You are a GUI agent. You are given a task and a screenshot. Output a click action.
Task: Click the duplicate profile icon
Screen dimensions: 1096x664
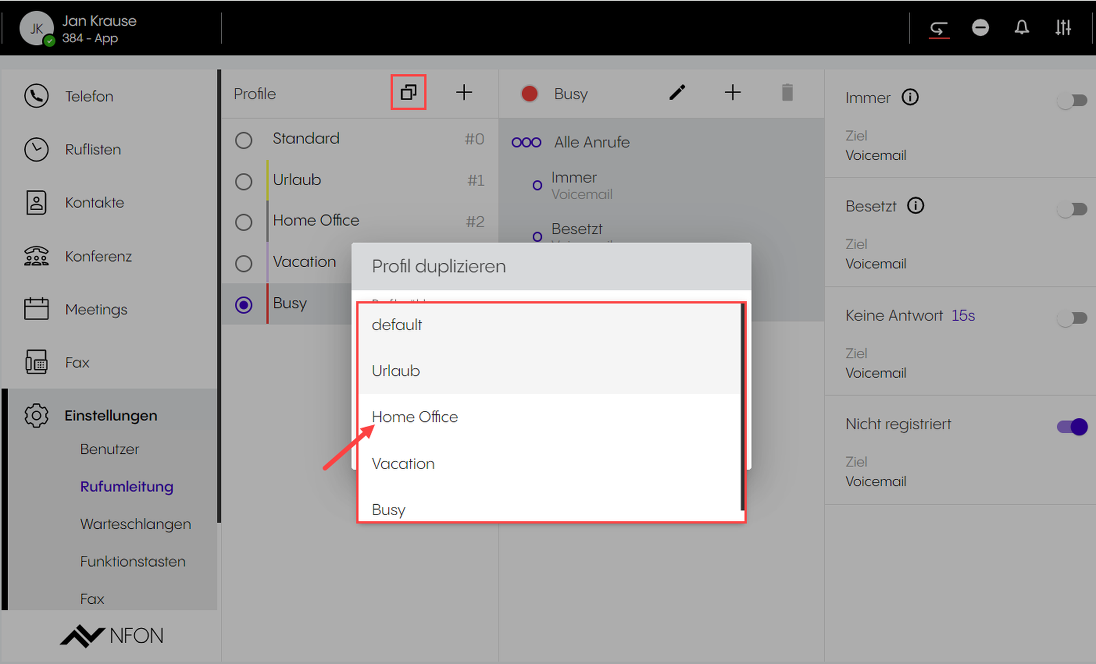point(408,93)
